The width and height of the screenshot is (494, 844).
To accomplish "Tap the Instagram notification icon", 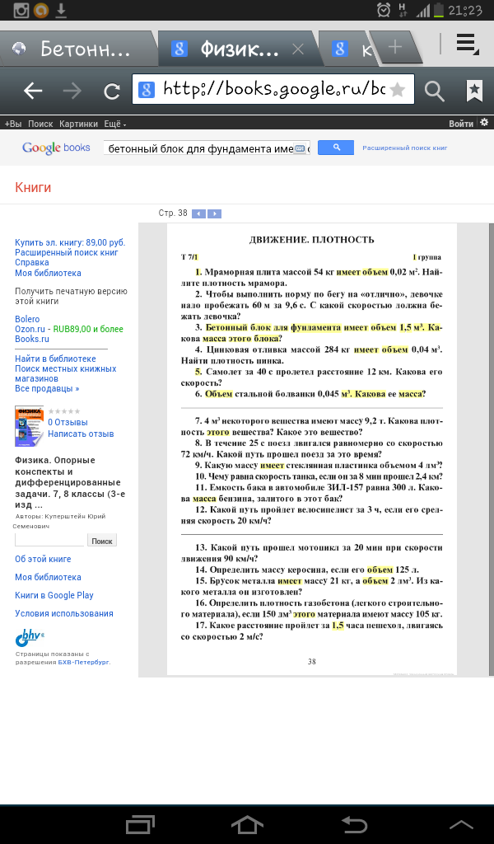I will coord(21,10).
